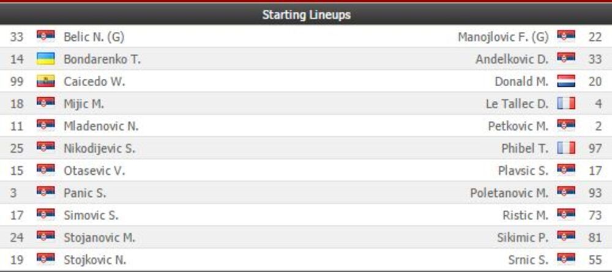612x272 pixels.
Task: Select player Le Tallec D.
Action: 517,104
